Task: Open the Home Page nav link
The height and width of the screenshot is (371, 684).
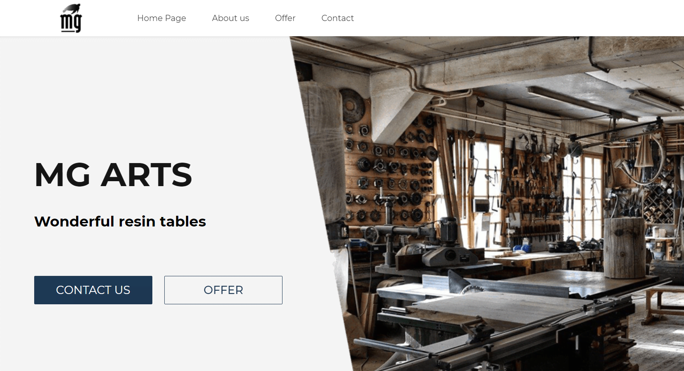Action: [x=161, y=18]
